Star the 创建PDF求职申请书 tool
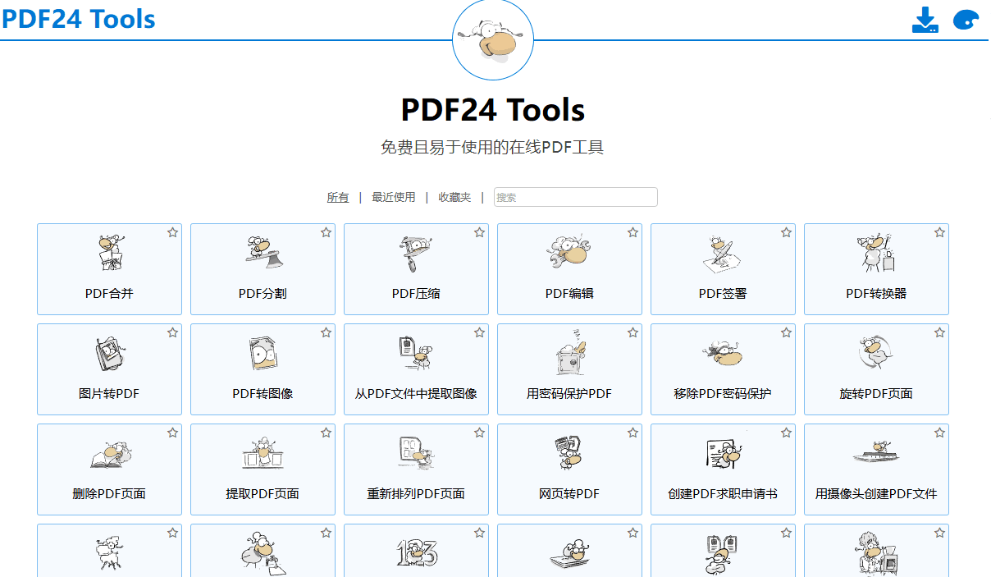The width and height of the screenshot is (991, 577). 786,433
